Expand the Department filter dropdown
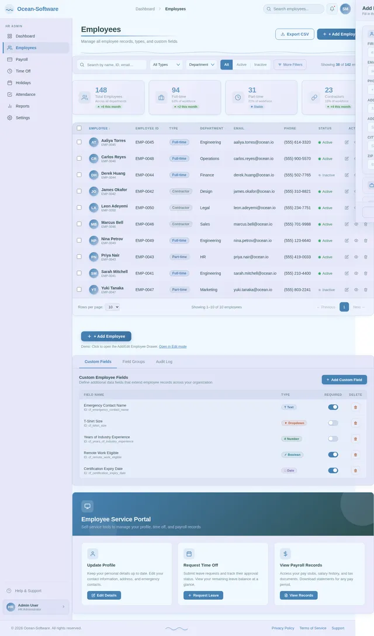Screen dimensions: 374x636 [202, 65]
